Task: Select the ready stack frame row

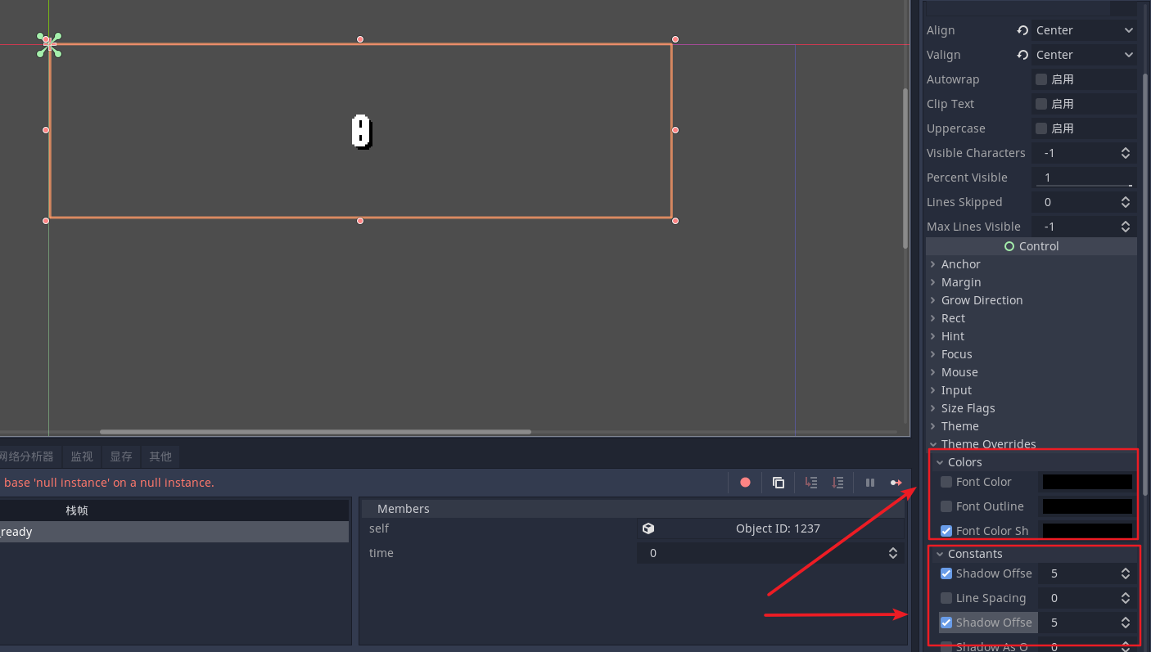Action: (174, 532)
